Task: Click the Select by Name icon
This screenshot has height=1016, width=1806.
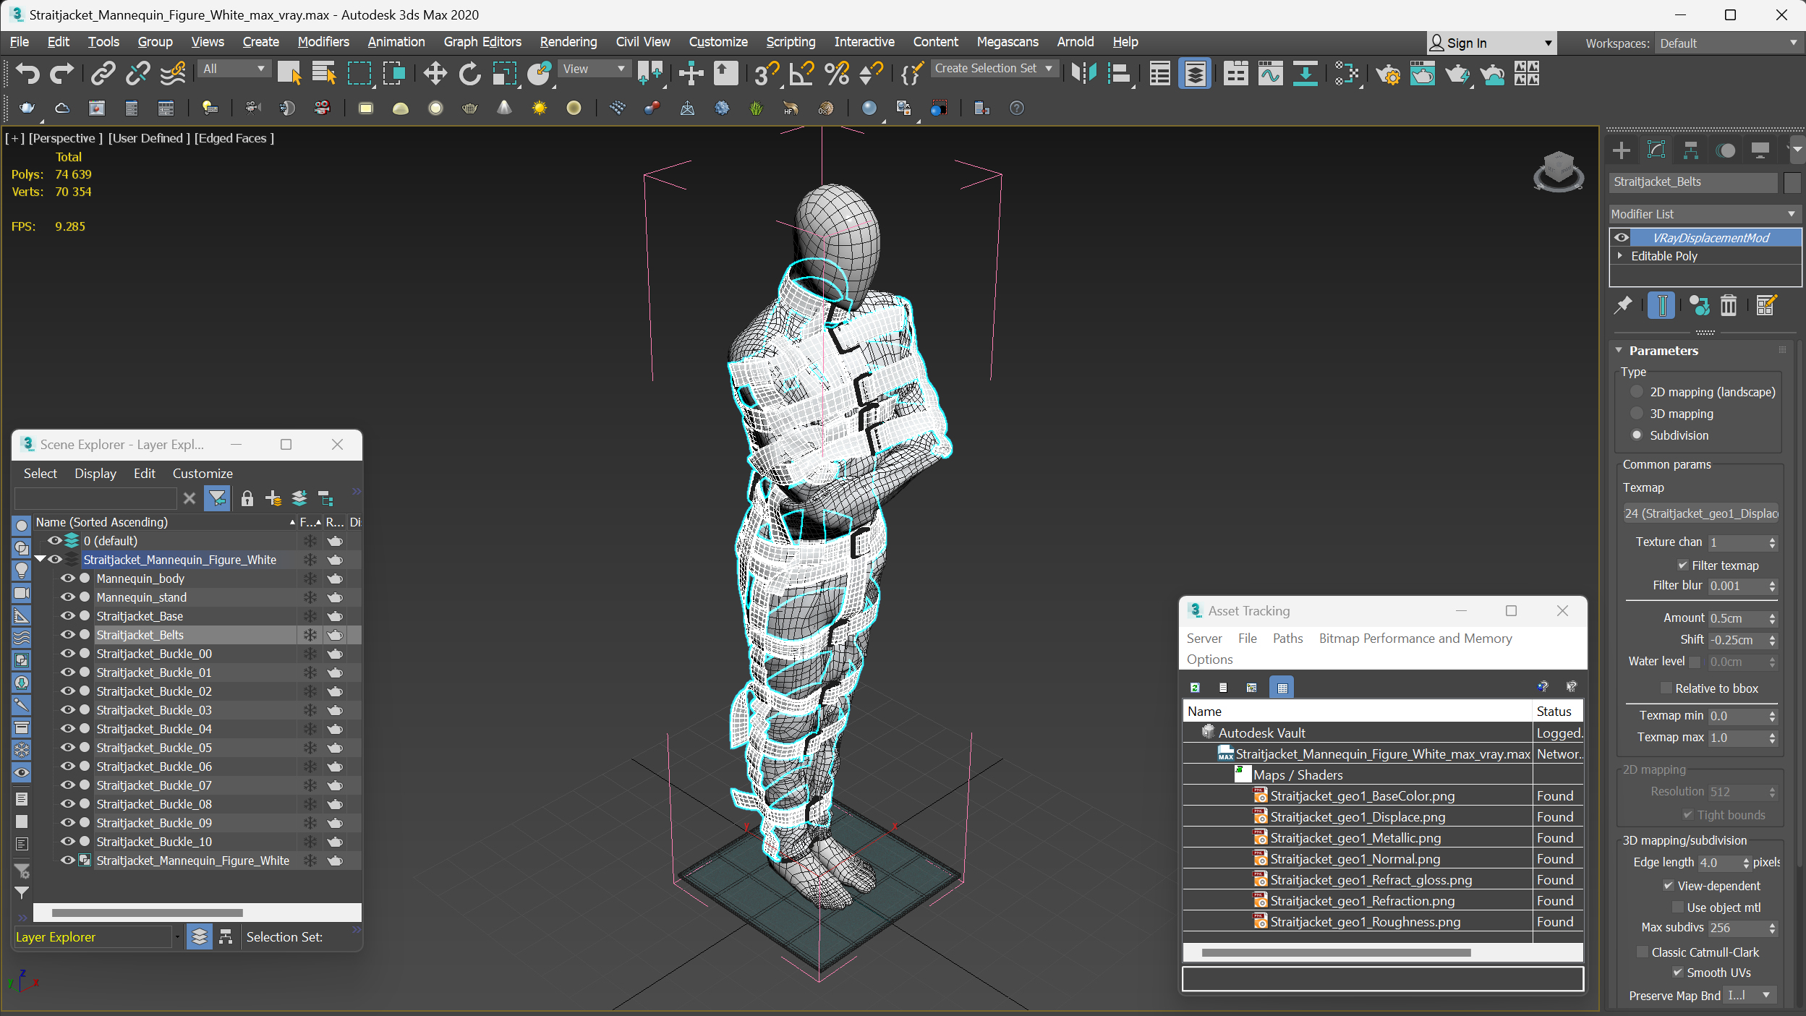Action: 323,73
